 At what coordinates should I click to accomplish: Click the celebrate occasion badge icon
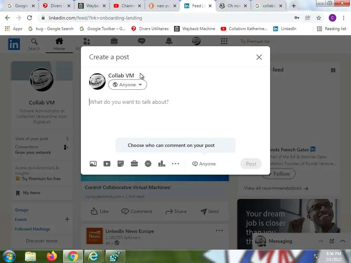148,164
